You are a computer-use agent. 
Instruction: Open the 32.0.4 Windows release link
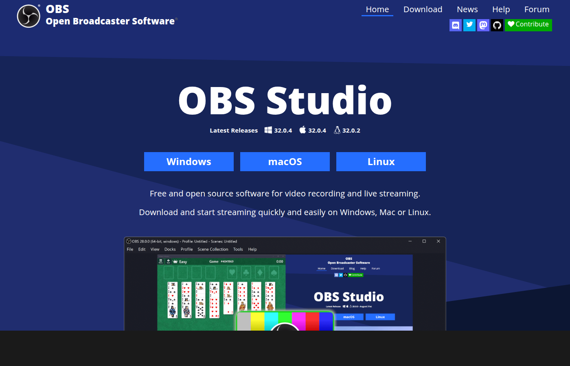click(x=283, y=130)
